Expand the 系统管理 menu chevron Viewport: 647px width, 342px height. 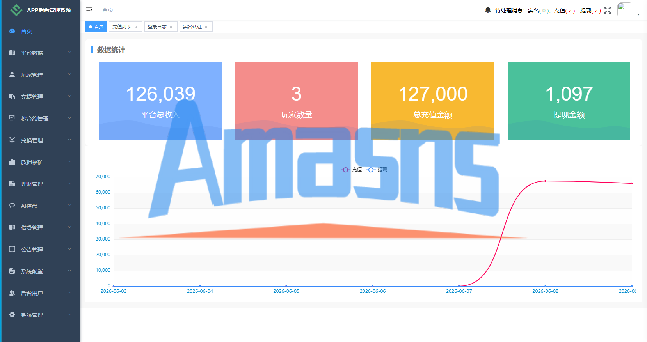pyautogui.click(x=69, y=314)
